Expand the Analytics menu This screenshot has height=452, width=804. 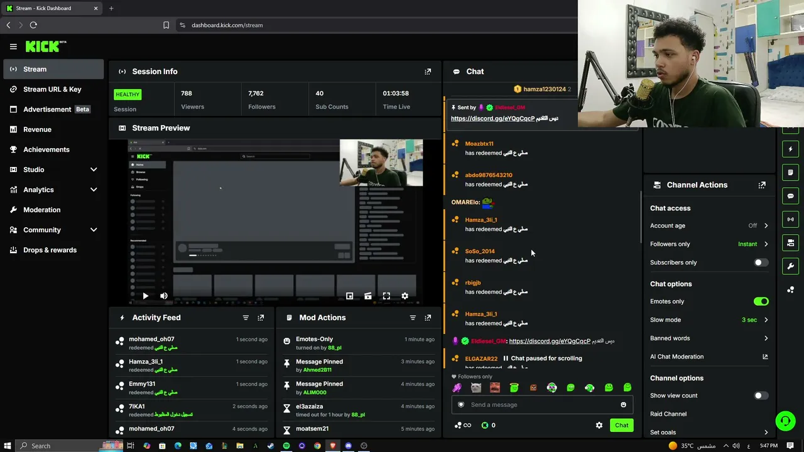[x=53, y=190]
